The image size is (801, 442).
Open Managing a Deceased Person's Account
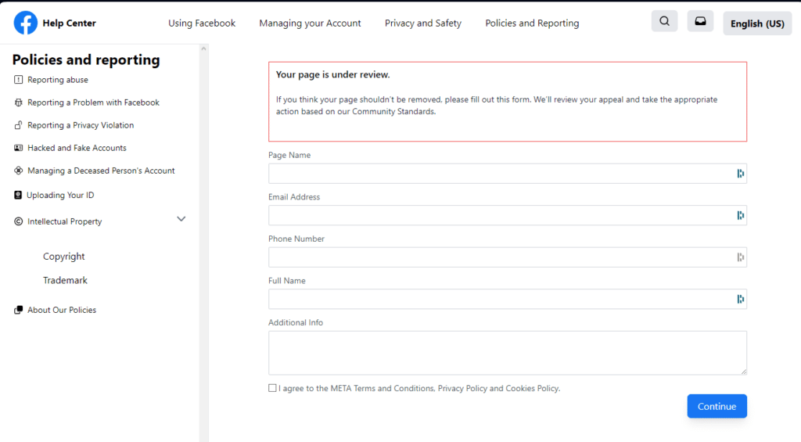(101, 171)
